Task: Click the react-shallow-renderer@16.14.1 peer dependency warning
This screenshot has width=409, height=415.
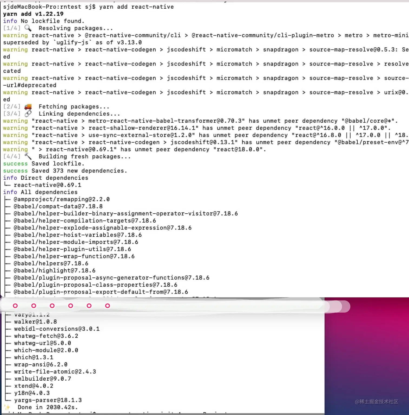Action: [x=197, y=128]
